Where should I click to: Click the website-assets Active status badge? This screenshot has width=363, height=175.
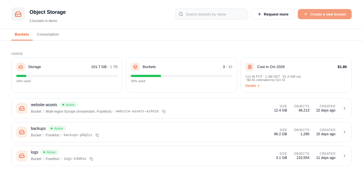[68, 105]
